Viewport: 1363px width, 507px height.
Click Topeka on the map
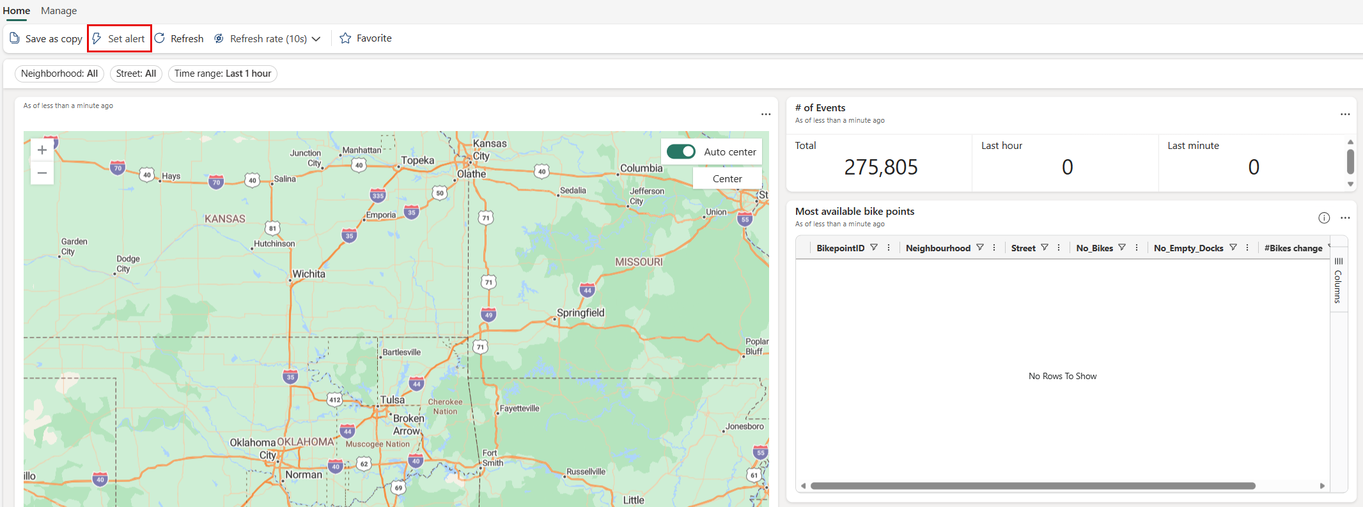click(x=417, y=160)
